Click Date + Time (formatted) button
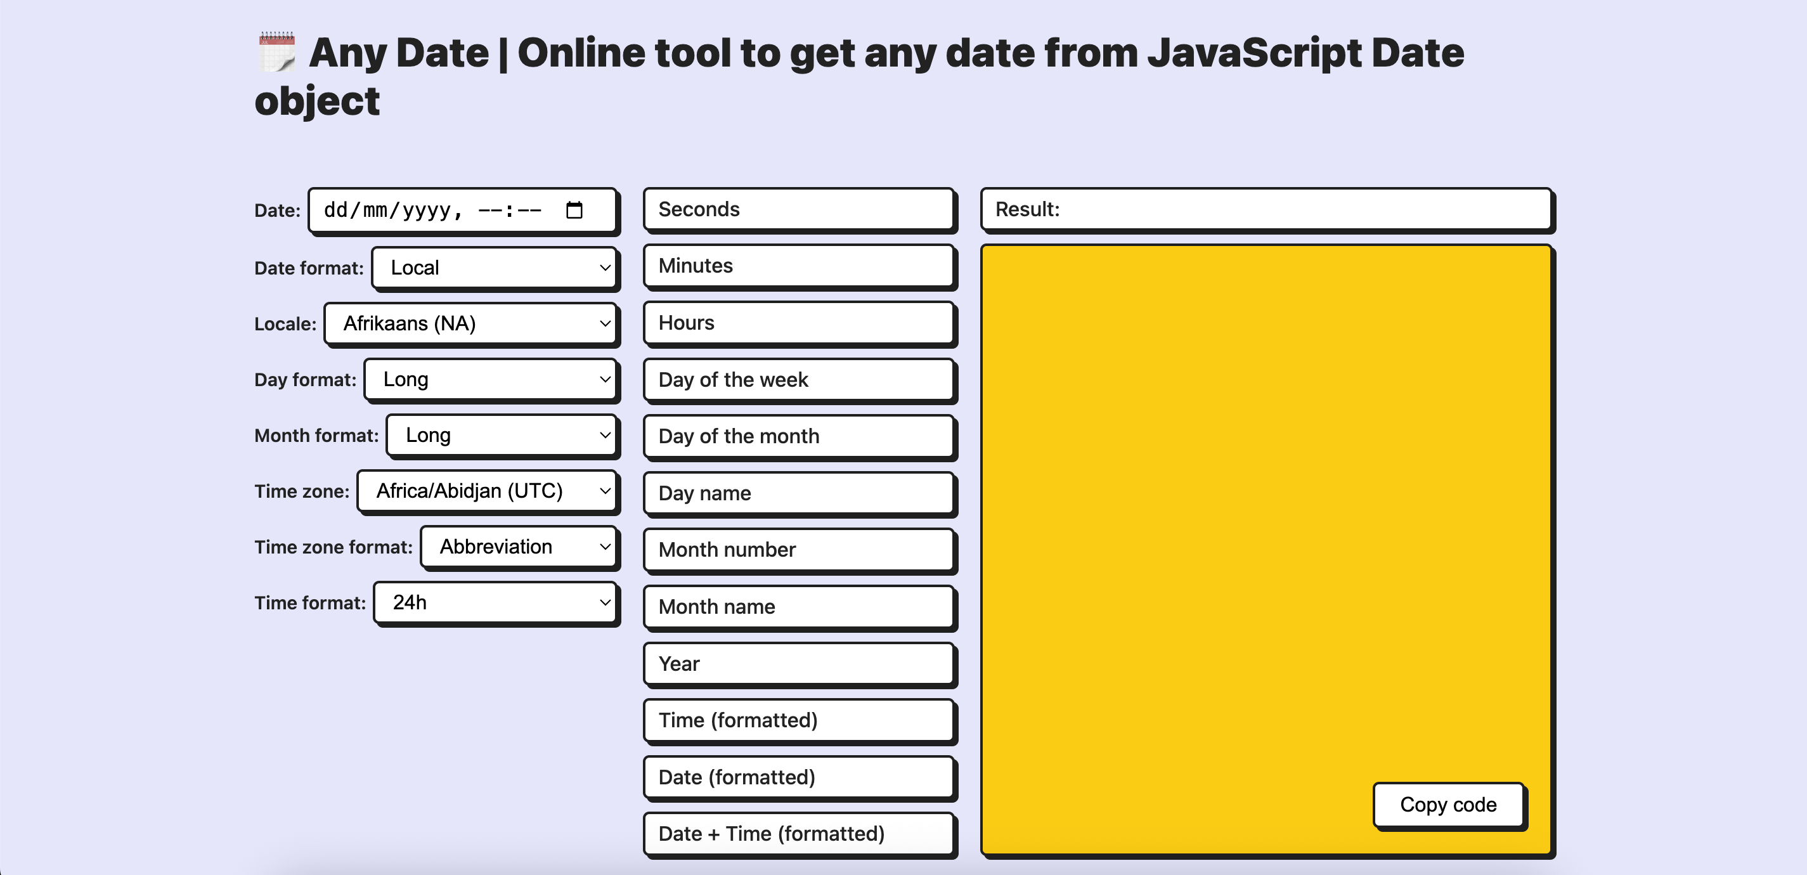 point(799,834)
